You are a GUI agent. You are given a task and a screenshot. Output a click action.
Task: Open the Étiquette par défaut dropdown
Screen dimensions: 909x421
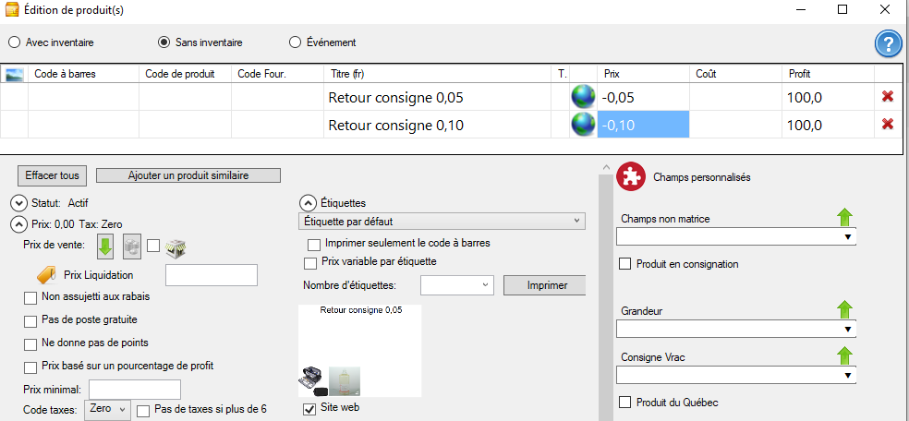[x=442, y=222]
